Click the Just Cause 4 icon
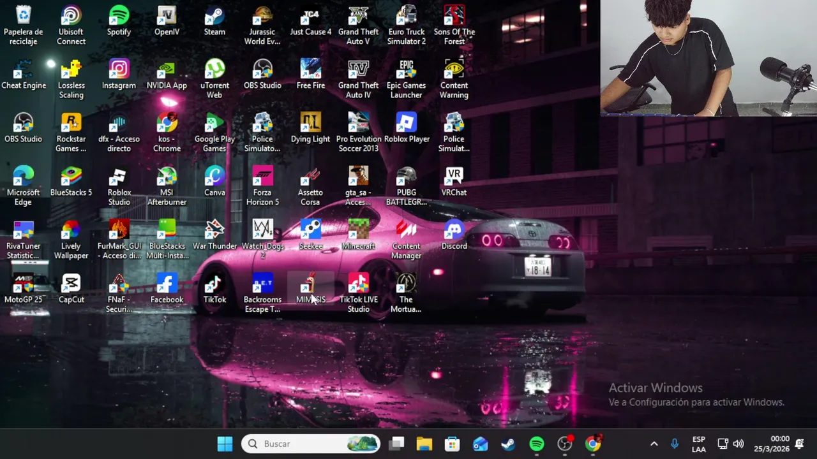 pyautogui.click(x=311, y=21)
